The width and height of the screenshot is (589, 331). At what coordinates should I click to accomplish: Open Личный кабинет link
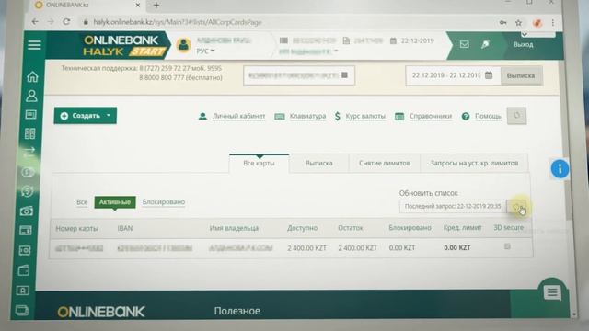(238, 117)
